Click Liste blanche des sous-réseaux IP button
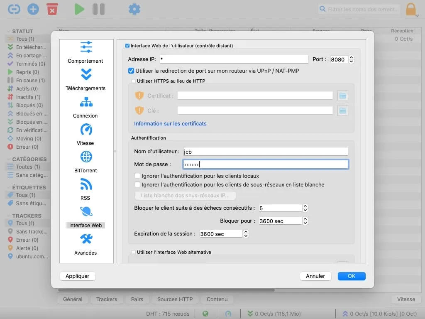425x319 pixels. pos(185,195)
